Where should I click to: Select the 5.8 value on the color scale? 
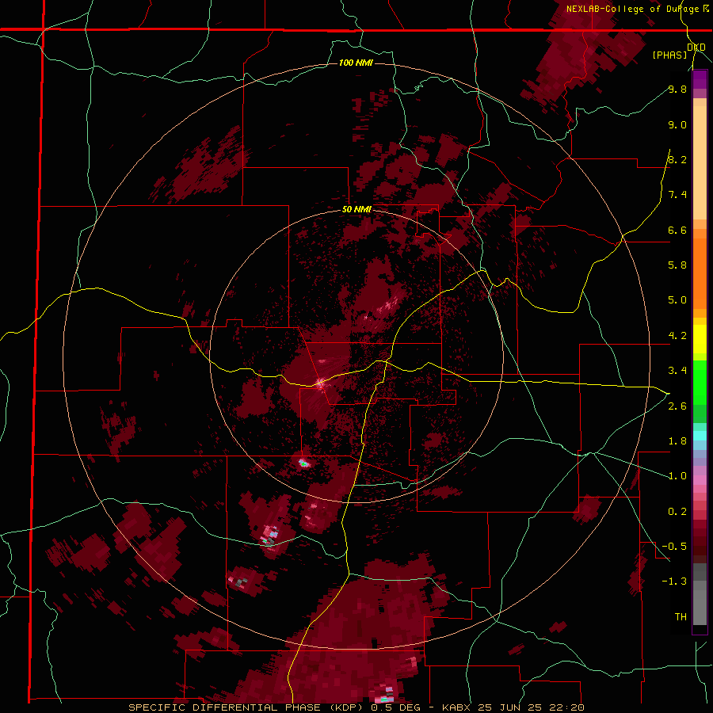[677, 265]
